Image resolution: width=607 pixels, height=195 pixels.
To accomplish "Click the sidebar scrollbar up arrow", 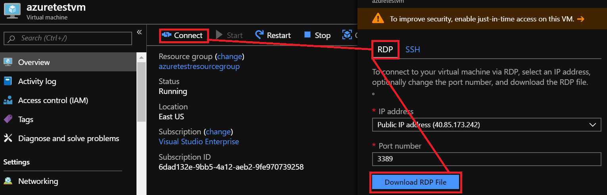I will (x=142, y=58).
